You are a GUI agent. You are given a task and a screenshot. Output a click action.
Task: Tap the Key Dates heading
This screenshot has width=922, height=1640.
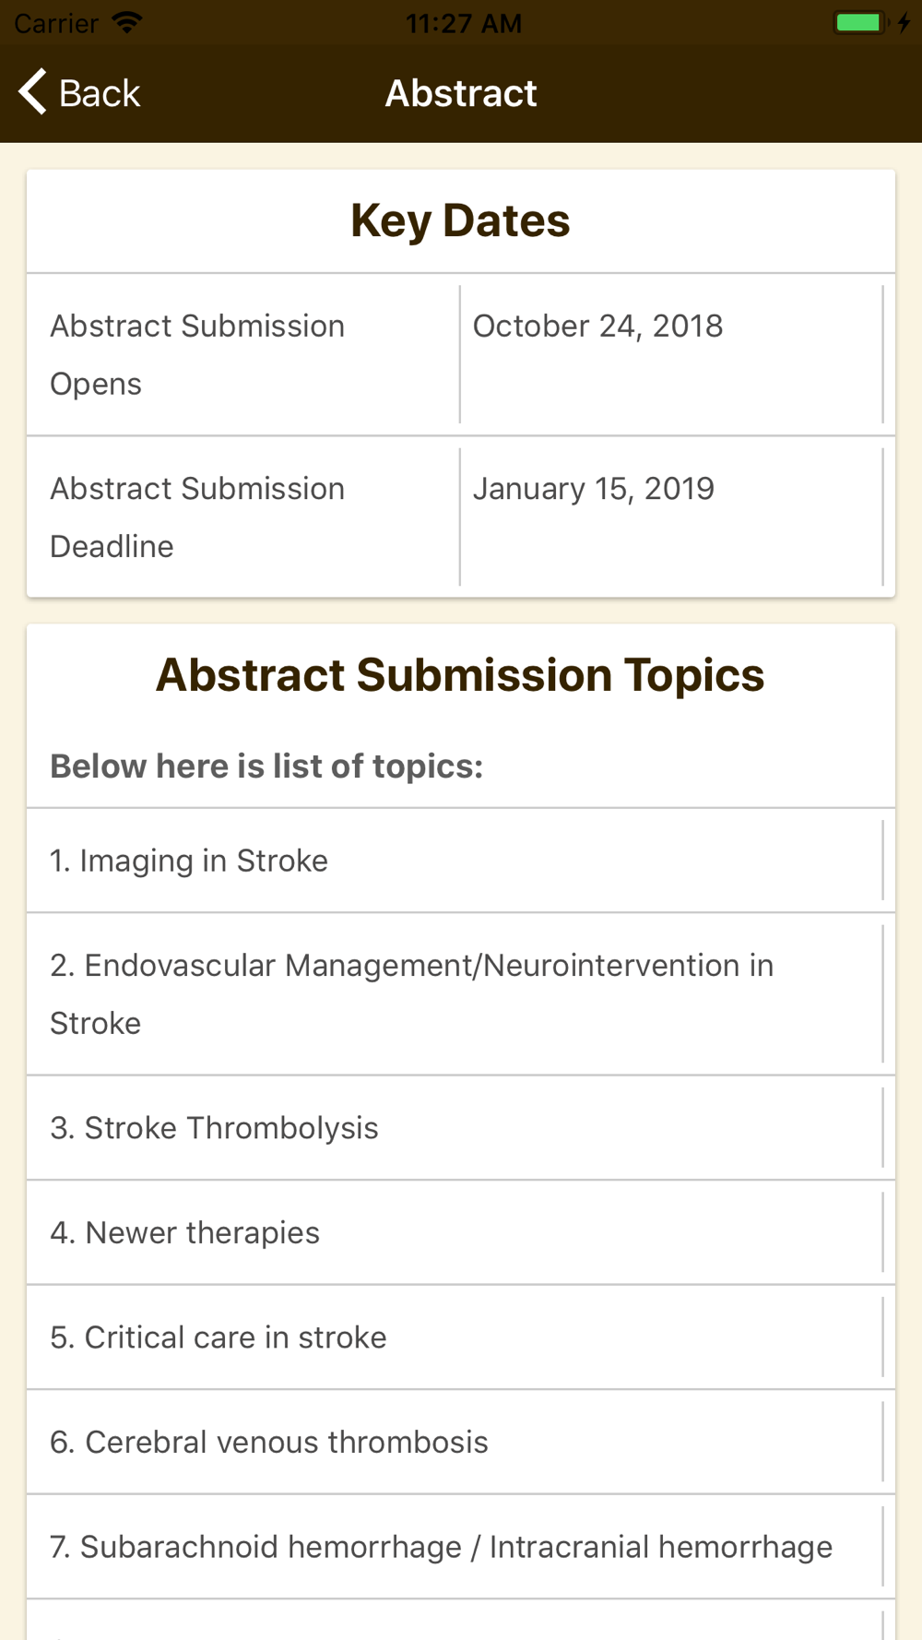[x=460, y=220]
